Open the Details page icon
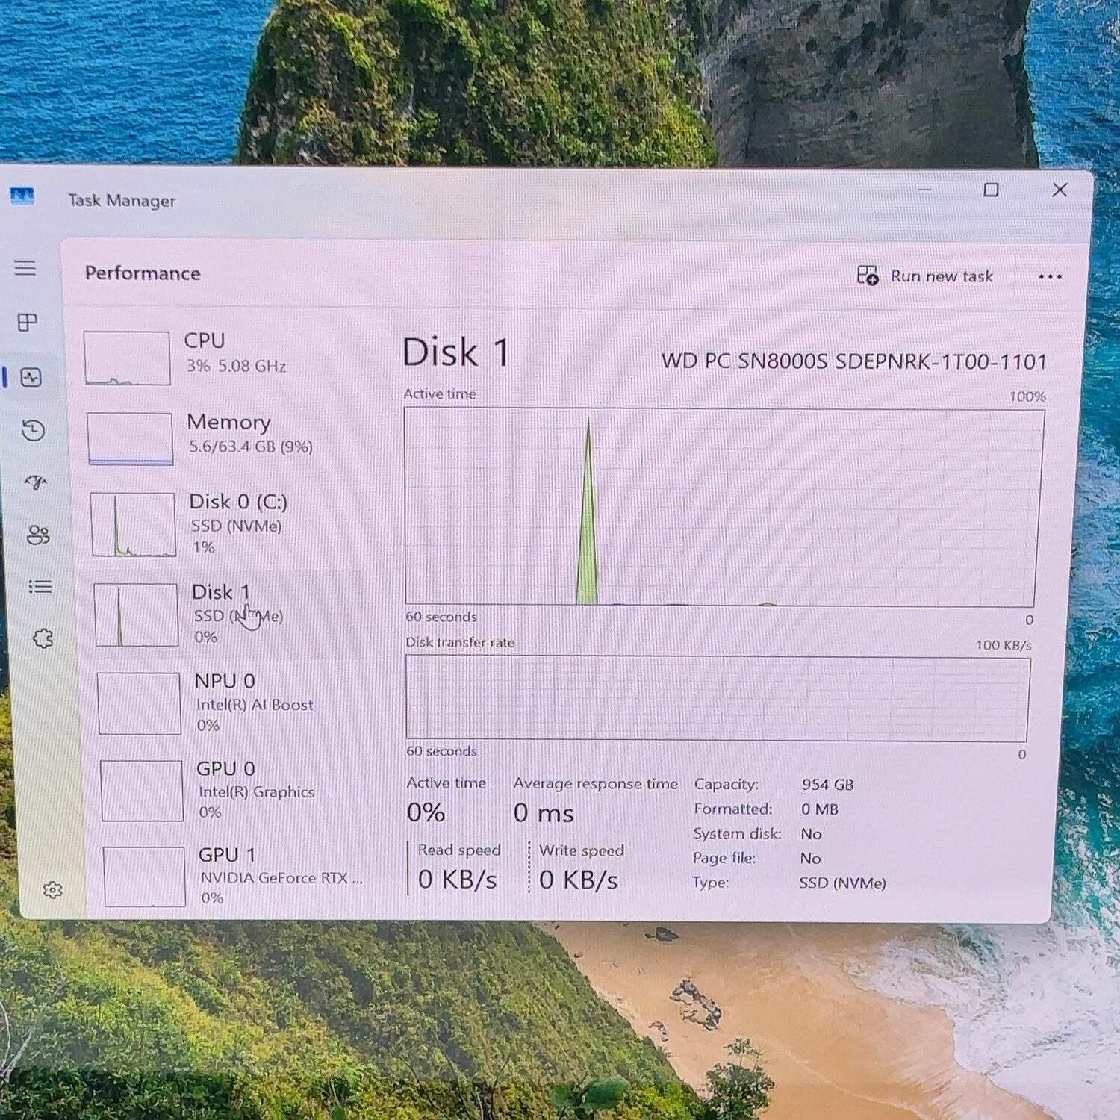This screenshot has width=1120, height=1120. [x=40, y=587]
